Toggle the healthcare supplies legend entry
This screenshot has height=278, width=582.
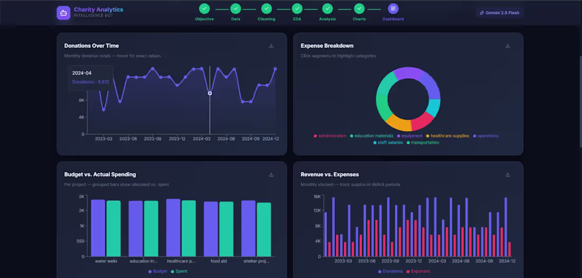(448, 136)
